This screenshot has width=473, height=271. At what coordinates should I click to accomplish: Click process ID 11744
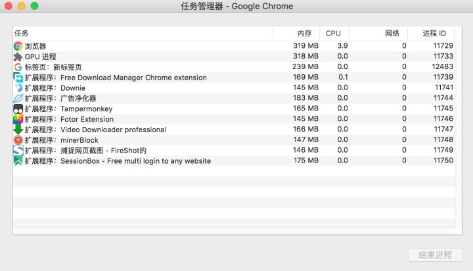[x=443, y=98]
